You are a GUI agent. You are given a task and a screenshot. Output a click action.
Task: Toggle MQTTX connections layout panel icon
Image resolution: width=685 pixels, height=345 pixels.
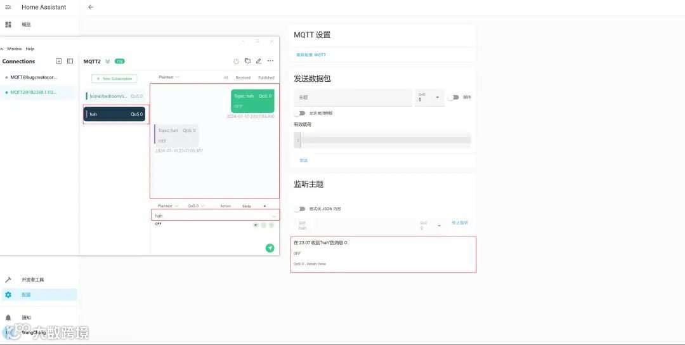pyautogui.click(x=70, y=61)
